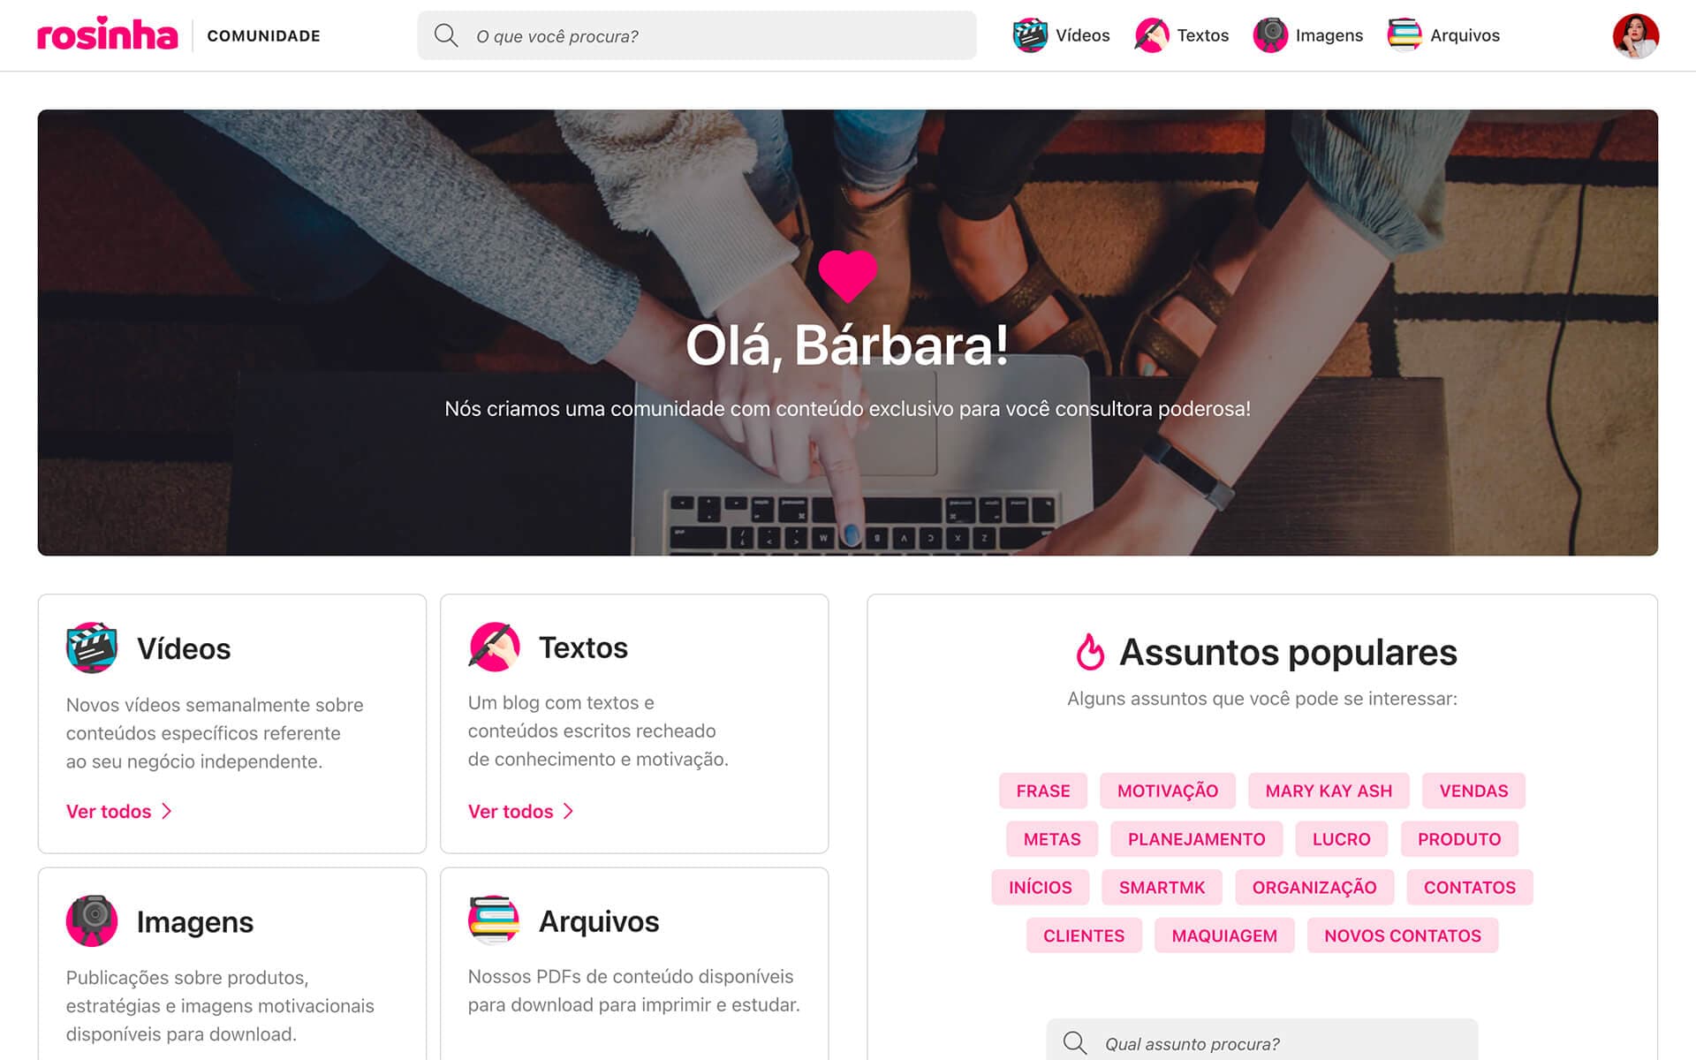Click the Imagens card camera icon
The width and height of the screenshot is (1696, 1060).
(x=92, y=920)
